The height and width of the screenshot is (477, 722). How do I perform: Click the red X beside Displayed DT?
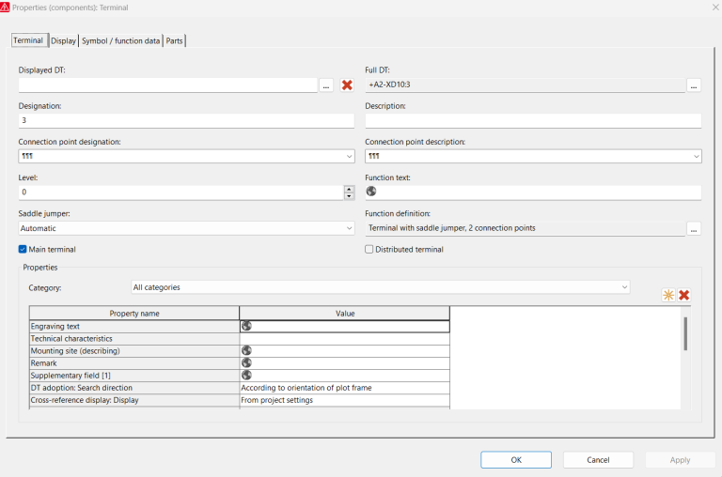pyautogui.click(x=347, y=85)
